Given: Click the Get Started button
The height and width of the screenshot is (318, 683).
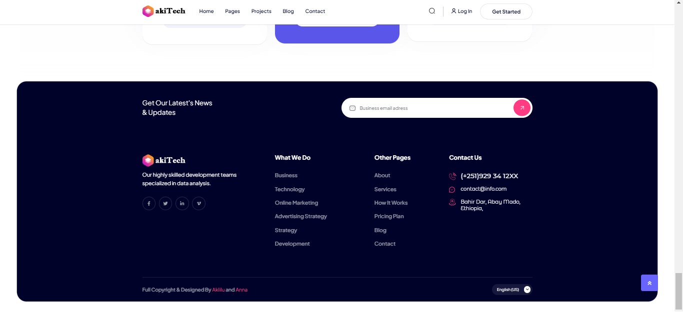Looking at the screenshot, I should pyautogui.click(x=506, y=11).
